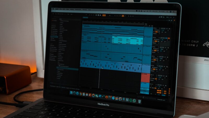
Task: Open the File menu in menu bar
Action: click(x=61, y=9)
